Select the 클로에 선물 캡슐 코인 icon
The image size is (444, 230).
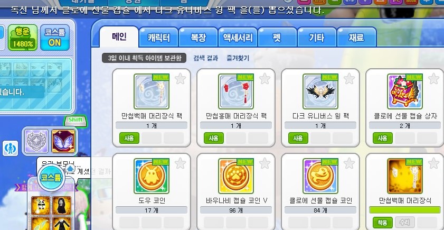[320, 176]
